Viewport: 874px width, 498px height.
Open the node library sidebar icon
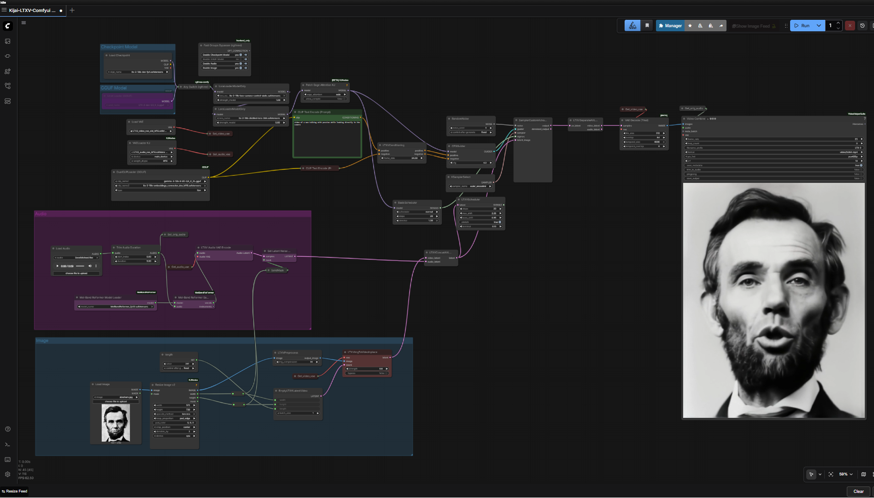point(8,56)
